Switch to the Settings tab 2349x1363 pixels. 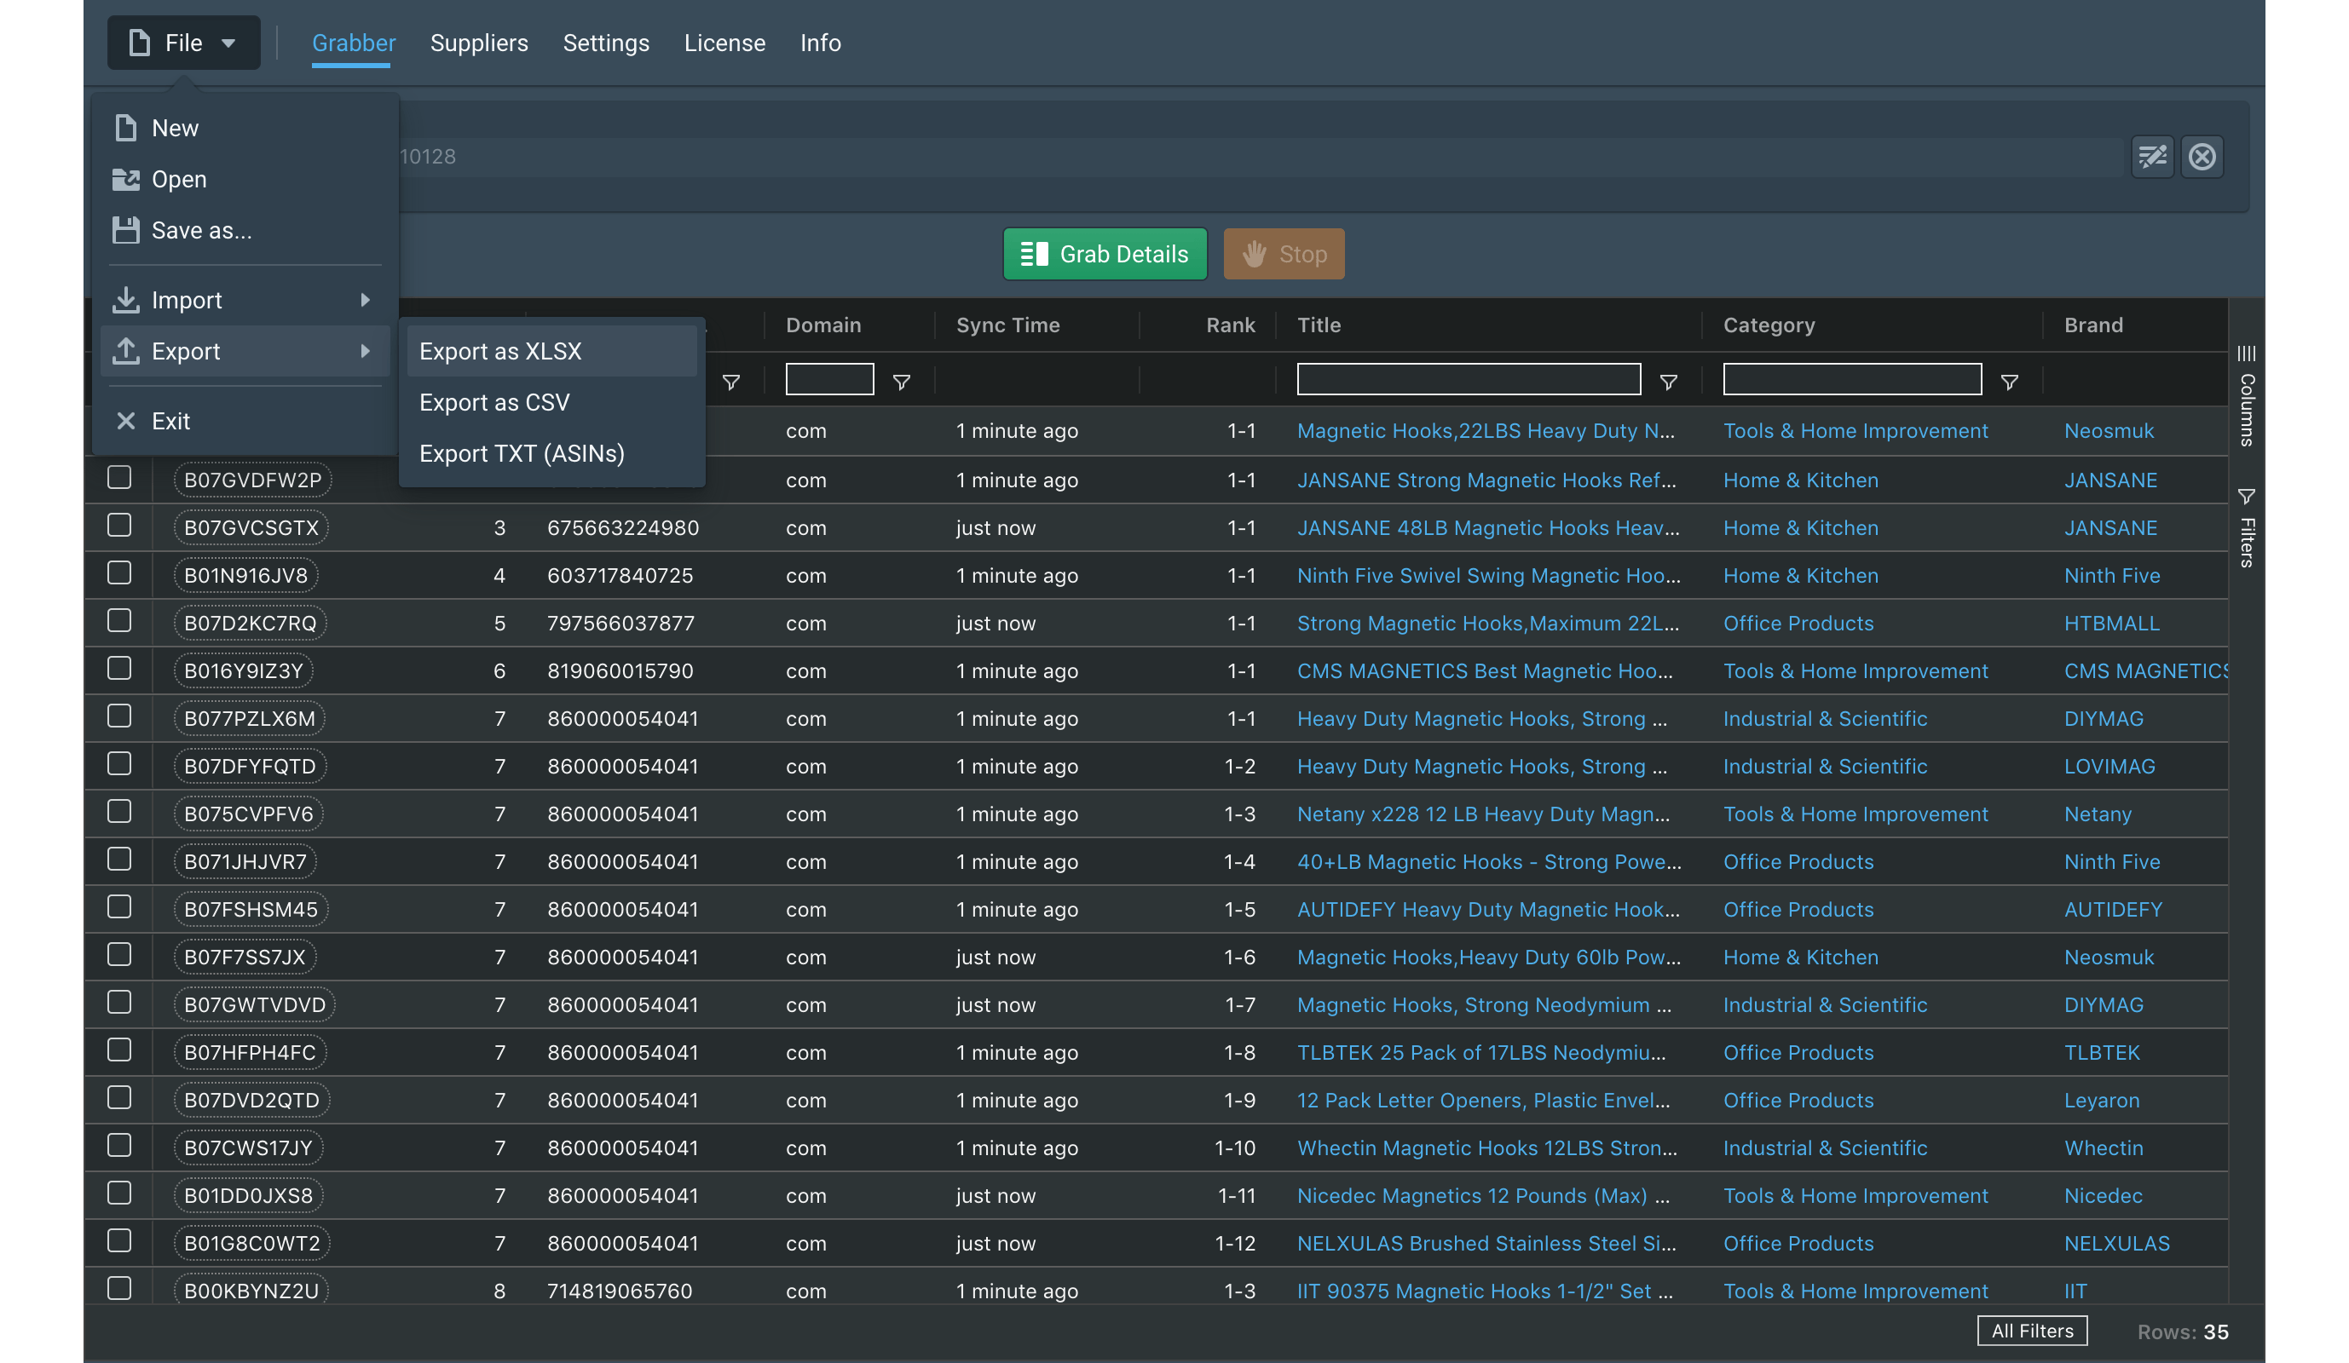click(x=606, y=43)
